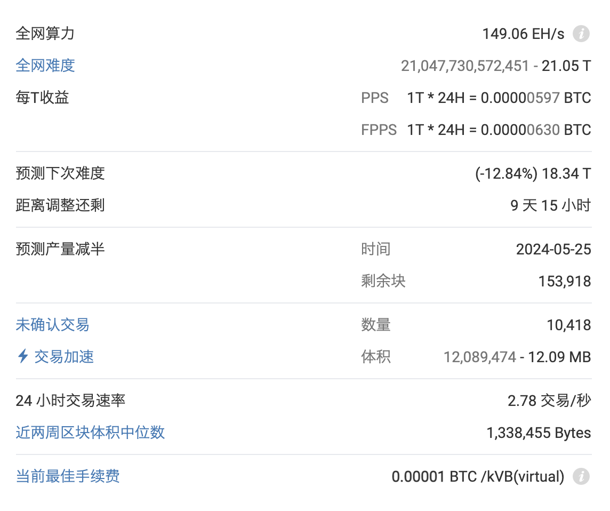Image resolution: width=610 pixels, height=511 pixels.
Task: Click the info icon beside 当前最佳手续费
Action: point(580,477)
